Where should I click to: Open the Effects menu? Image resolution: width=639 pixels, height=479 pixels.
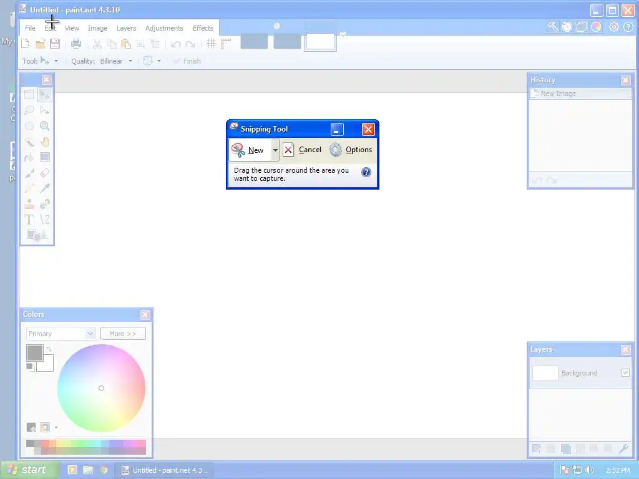click(203, 28)
